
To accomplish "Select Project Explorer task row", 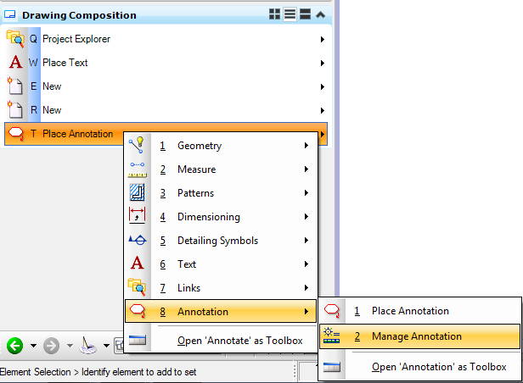I will coord(166,39).
